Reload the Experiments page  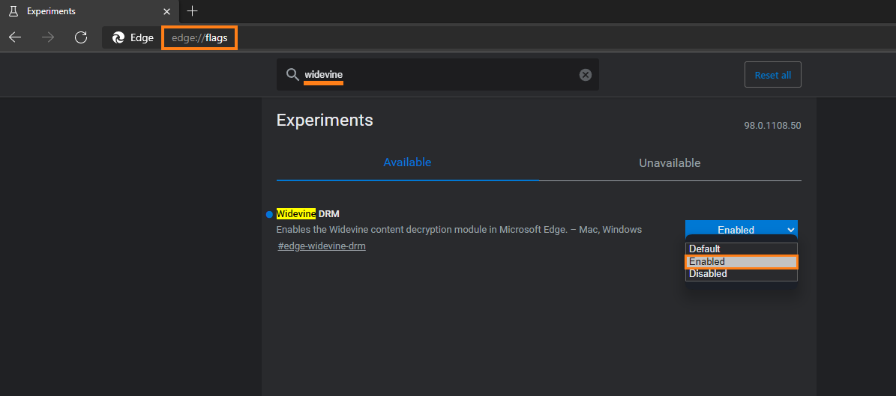[x=81, y=37]
